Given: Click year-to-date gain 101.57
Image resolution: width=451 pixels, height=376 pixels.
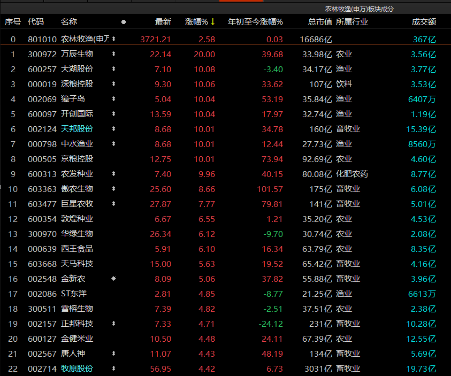Looking at the screenshot, I should 270,189.
